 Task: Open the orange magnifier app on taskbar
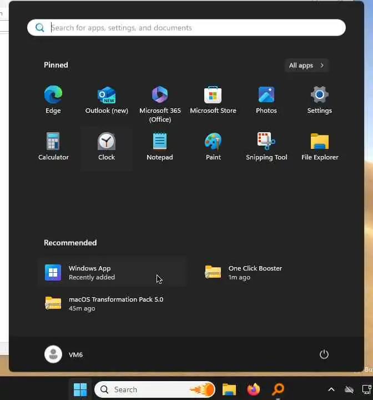(x=278, y=389)
